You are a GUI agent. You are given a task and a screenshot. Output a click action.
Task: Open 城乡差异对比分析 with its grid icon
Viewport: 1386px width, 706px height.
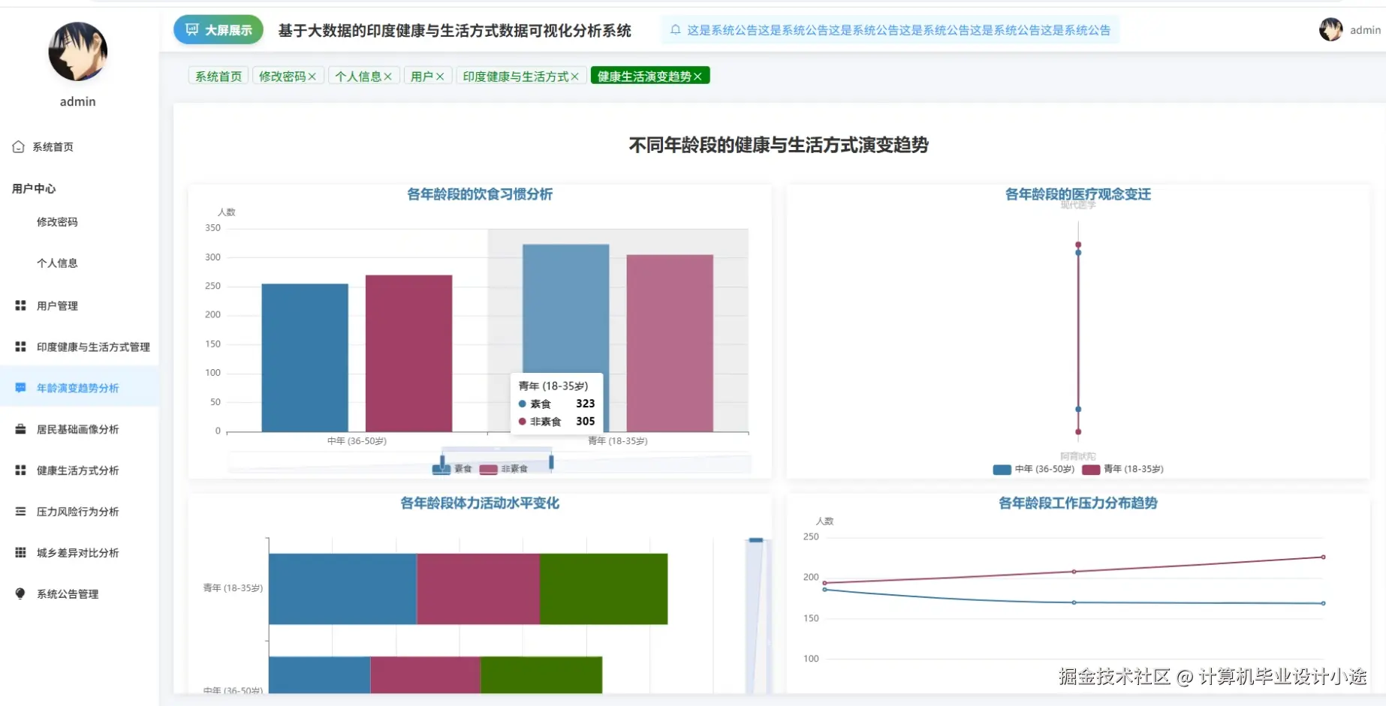point(19,552)
